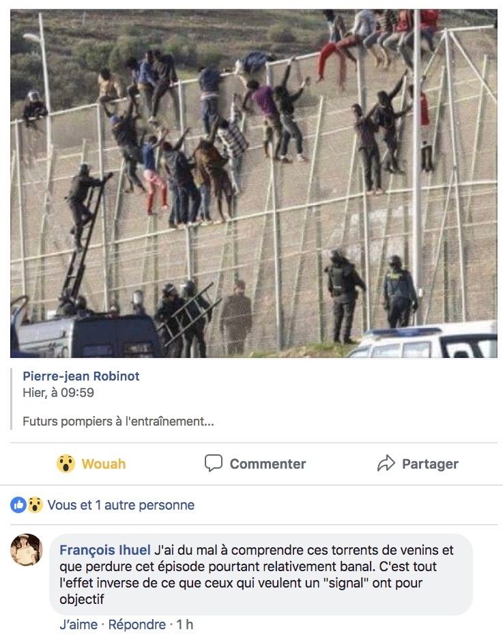
Task: Click the Wouah surprised emoji reaction icon
Action: [66, 463]
